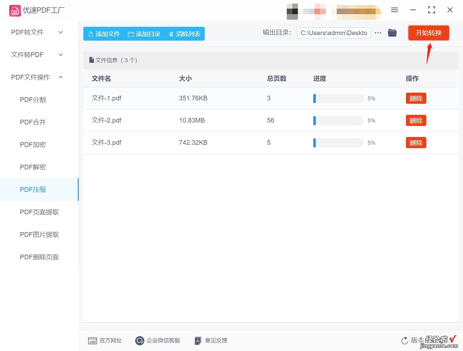
Task: Expand the 文件转PDF section chevron
Action: pos(61,55)
